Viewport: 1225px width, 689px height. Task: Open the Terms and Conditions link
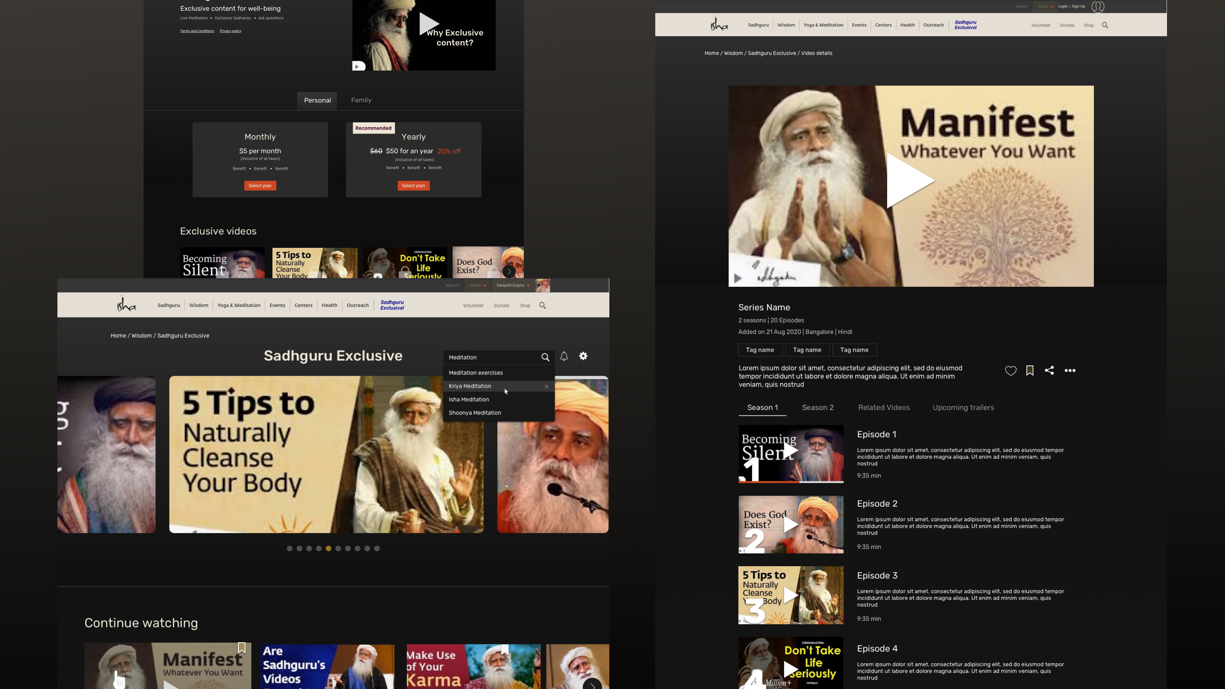pyautogui.click(x=197, y=31)
